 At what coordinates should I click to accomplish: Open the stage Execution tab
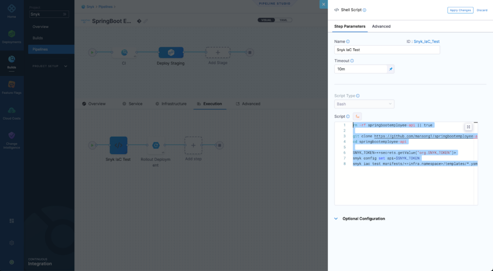point(209,104)
